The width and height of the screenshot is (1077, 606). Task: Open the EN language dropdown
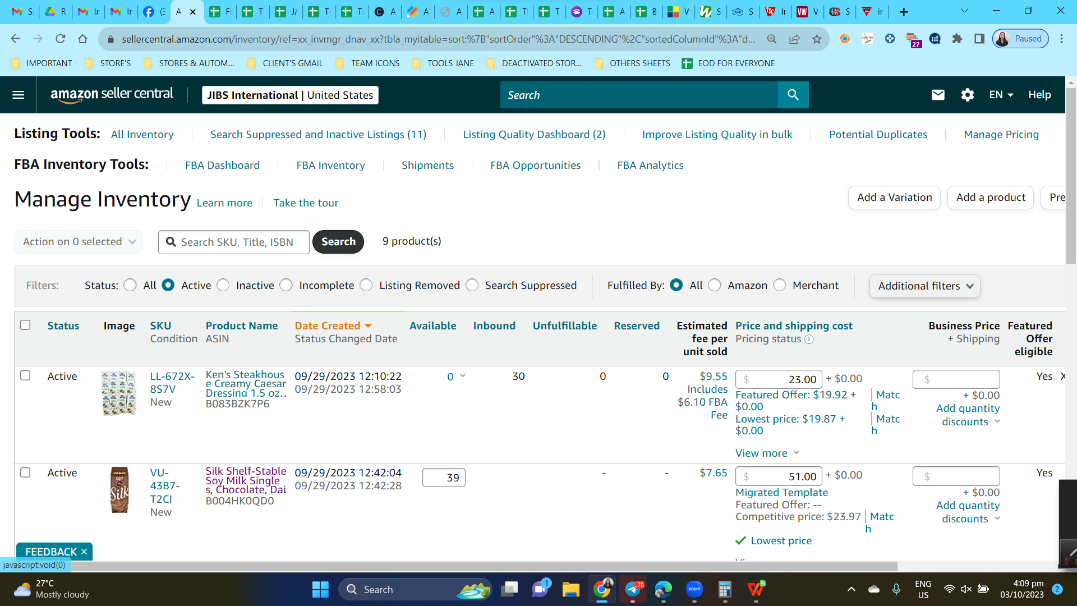click(1001, 95)
